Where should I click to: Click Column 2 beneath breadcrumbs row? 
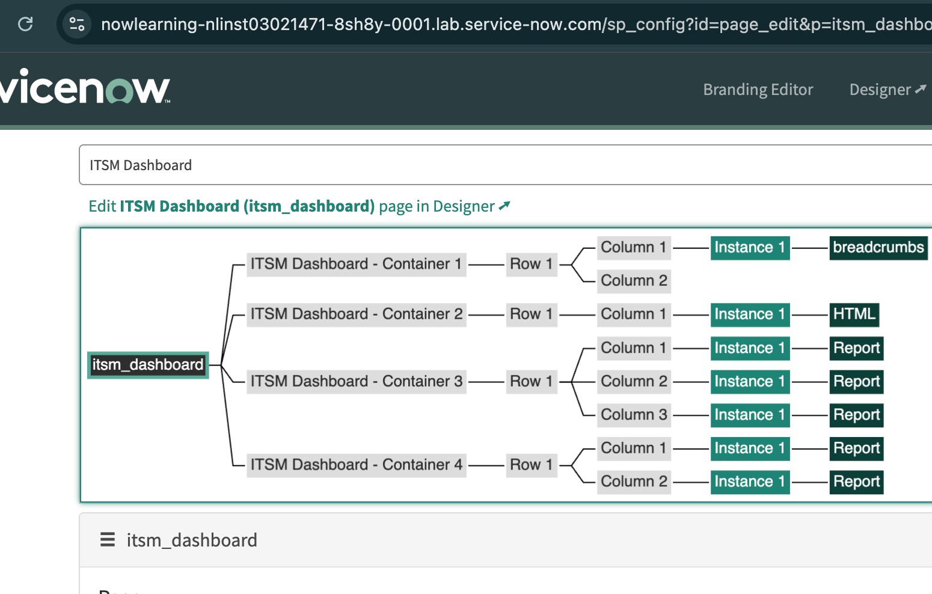click(x=633, y=280)
